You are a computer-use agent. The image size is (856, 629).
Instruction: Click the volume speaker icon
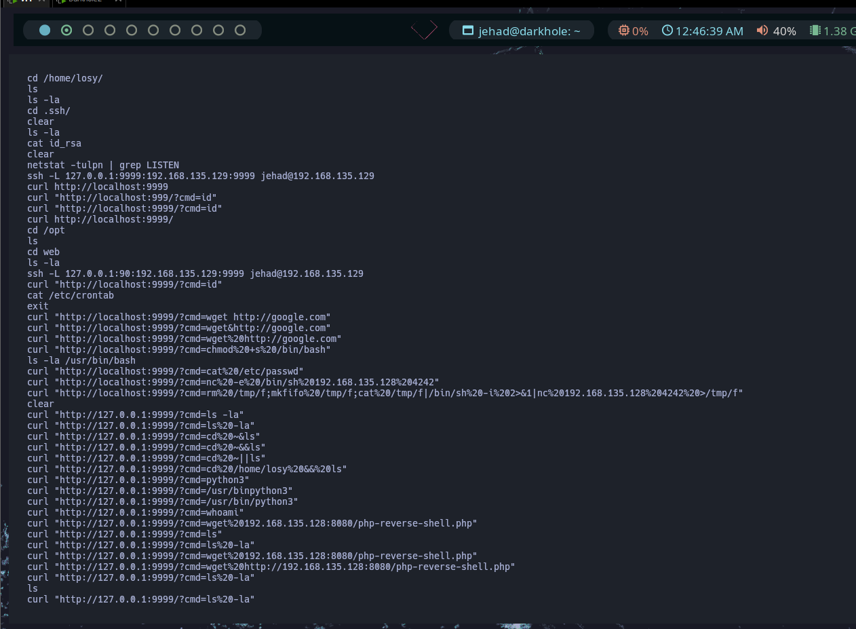[x=762, y=31]
